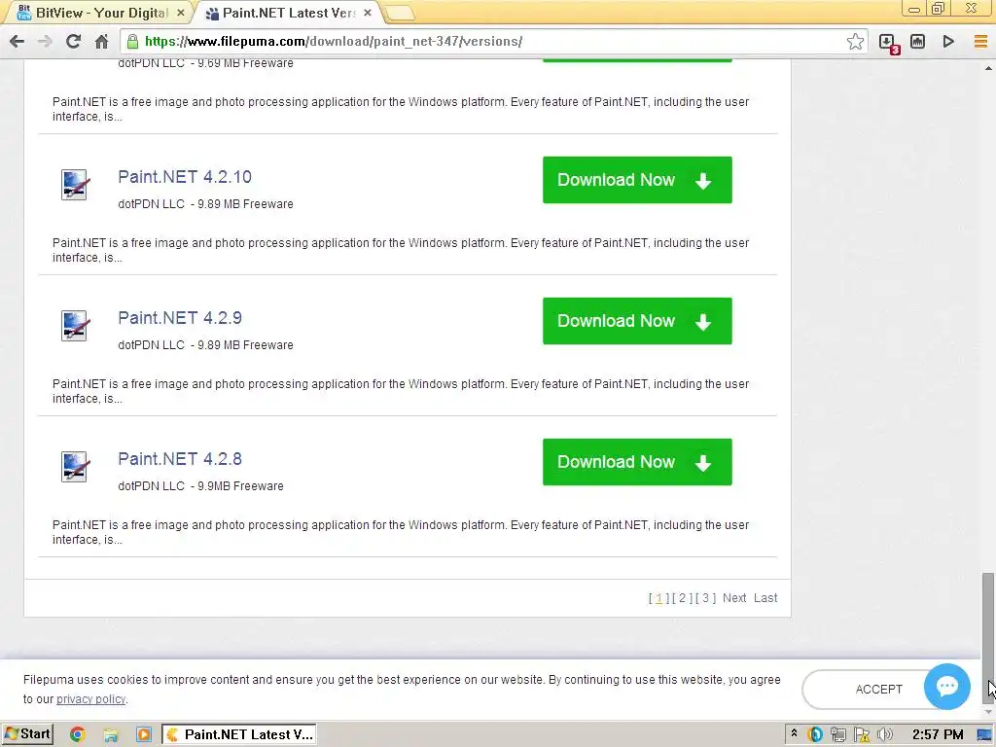Open the browser hamburger menu
Viewport: 996px width, 747px height.
[980, 42]
